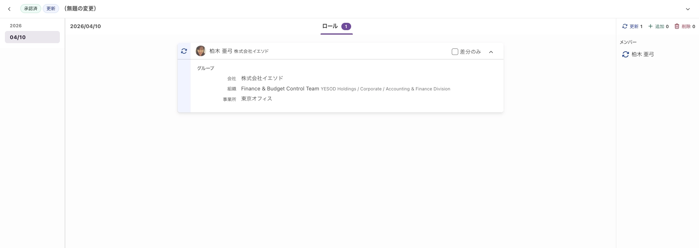This screenshot has width=699, height=248.
Task: Click the purple count badge on ロール
Action: (346, 26)
